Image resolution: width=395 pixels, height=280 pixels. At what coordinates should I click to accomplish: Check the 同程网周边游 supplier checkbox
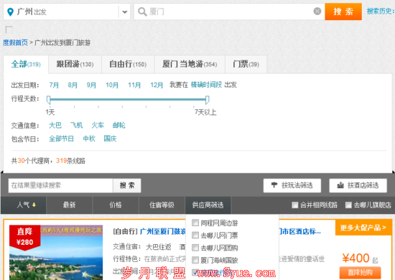click(195, 223)
